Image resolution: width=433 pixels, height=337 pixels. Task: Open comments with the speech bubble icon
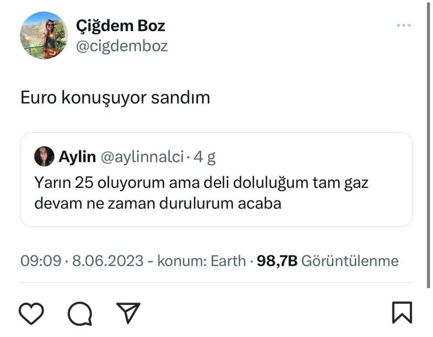(x=80, y=314)
